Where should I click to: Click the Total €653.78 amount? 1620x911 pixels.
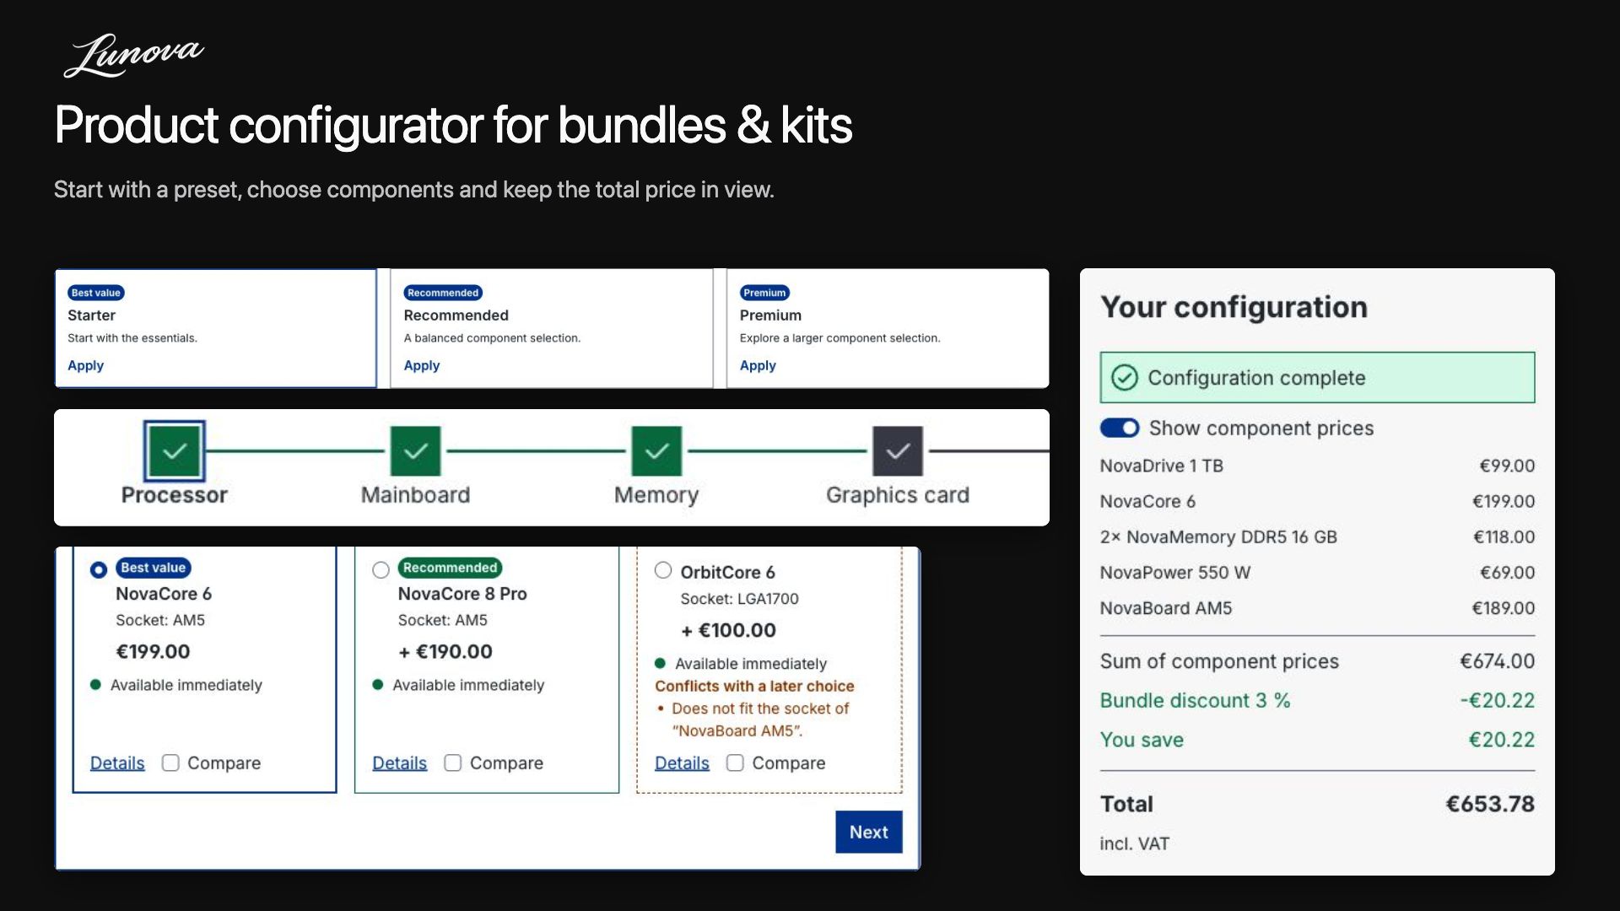(1490, 804)
